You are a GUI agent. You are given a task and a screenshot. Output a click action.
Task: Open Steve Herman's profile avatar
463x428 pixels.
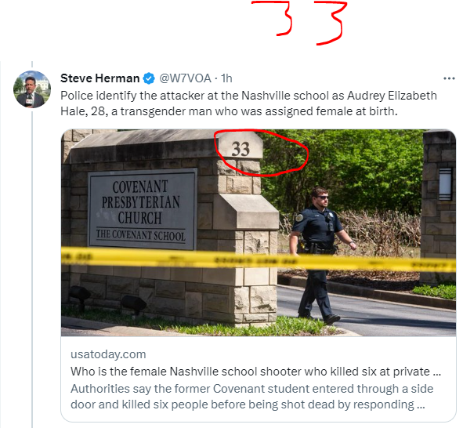(x=32, y=89)
